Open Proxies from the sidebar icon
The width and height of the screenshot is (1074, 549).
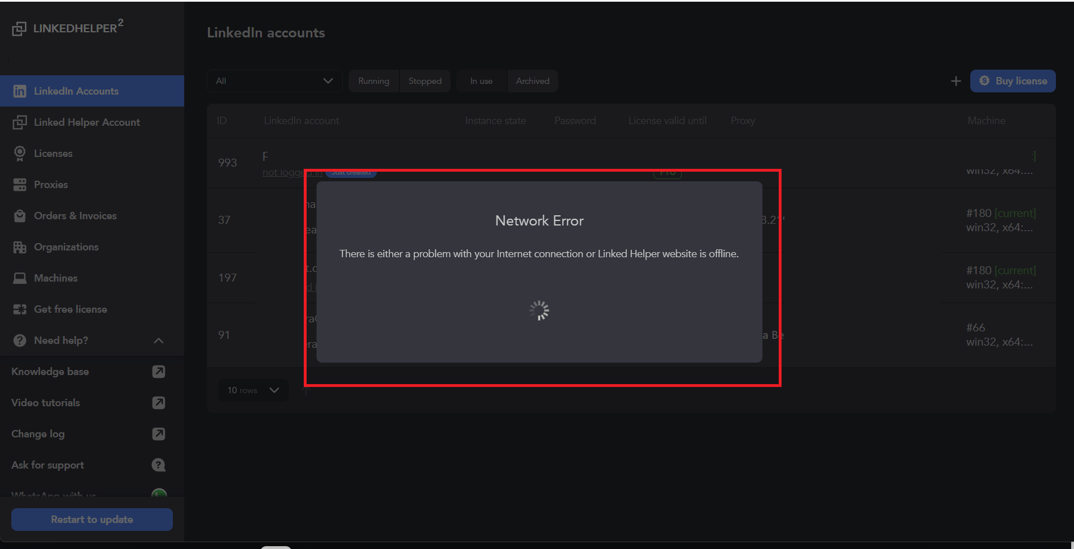point(20,184)
